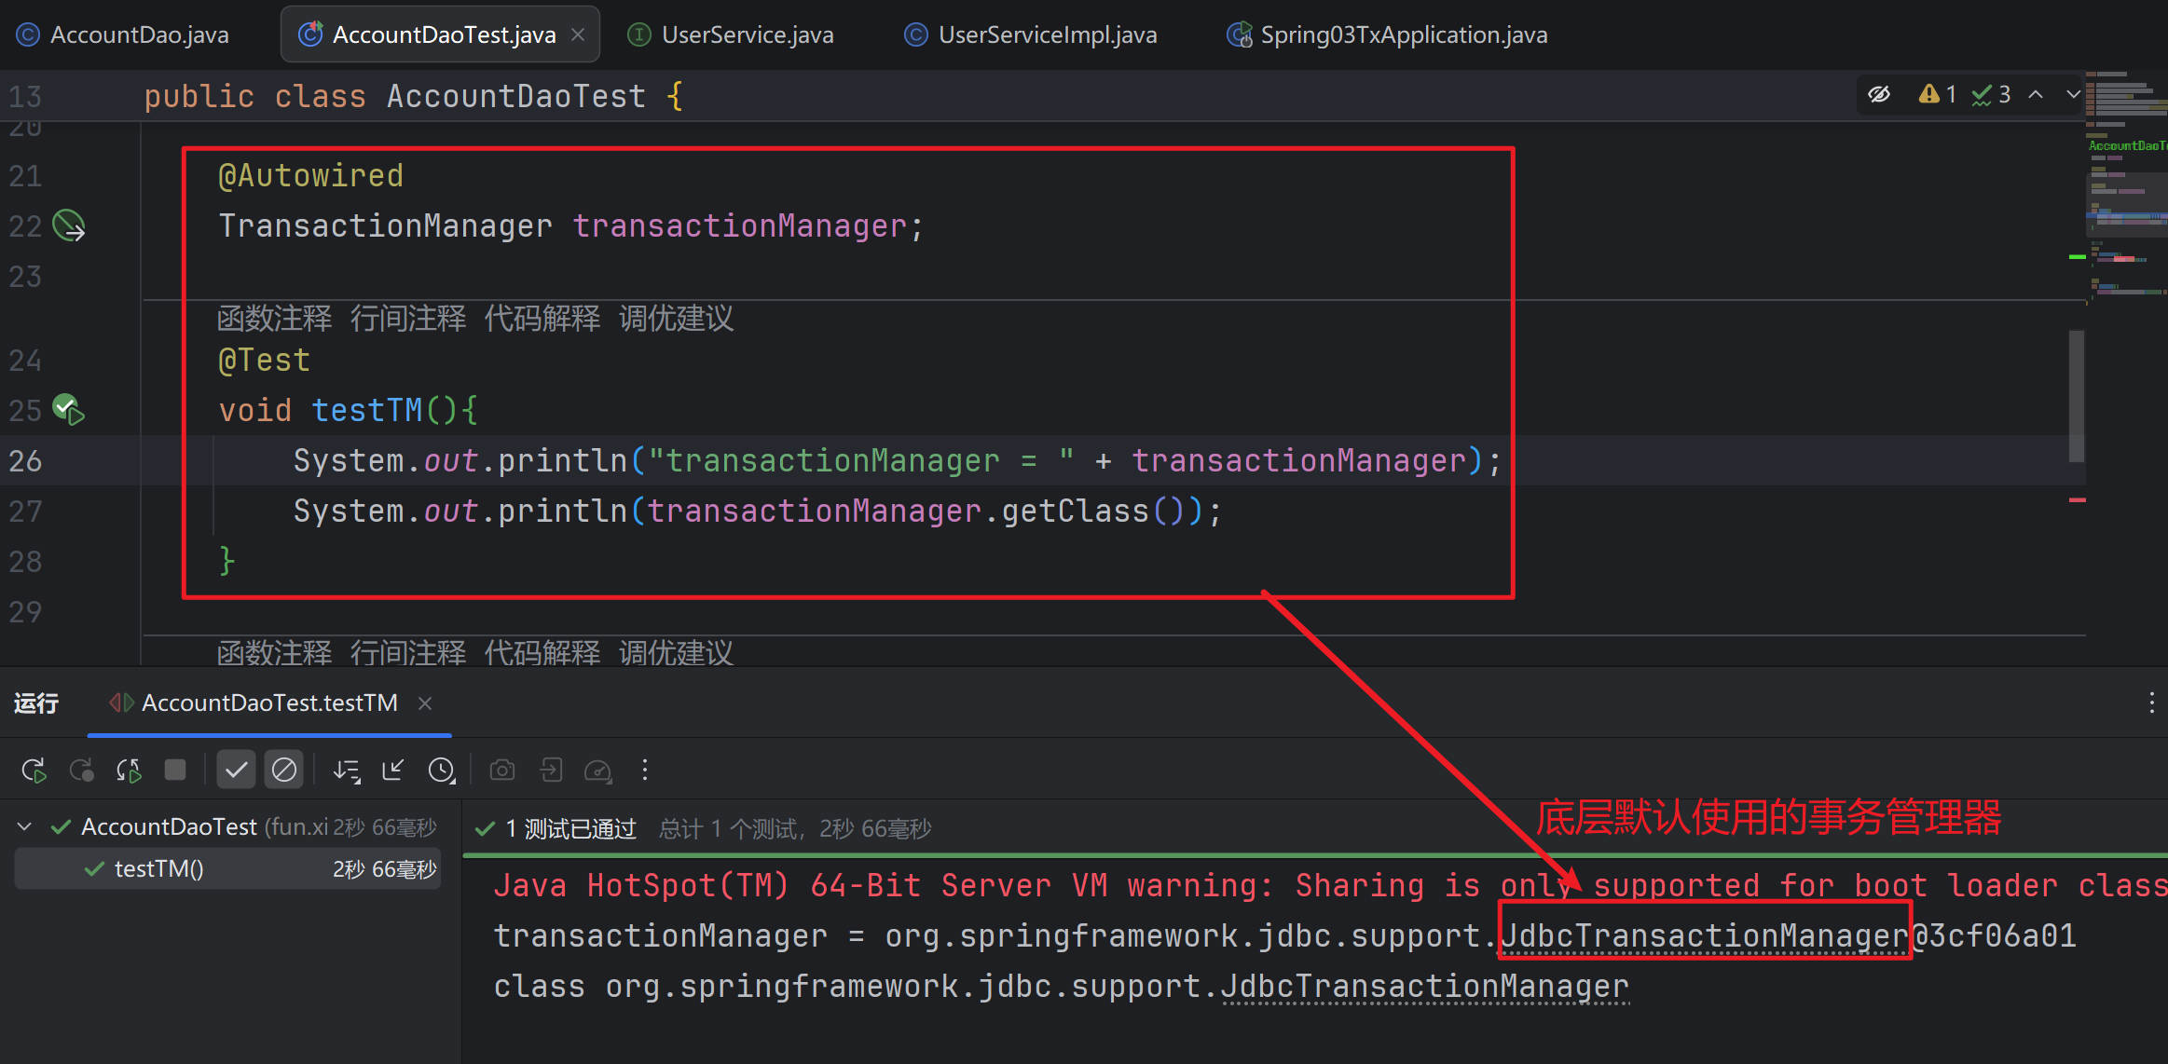Select testTM() in the test tree
The width and height of the screenshot is (2168, 1064).
coord(158,869)
